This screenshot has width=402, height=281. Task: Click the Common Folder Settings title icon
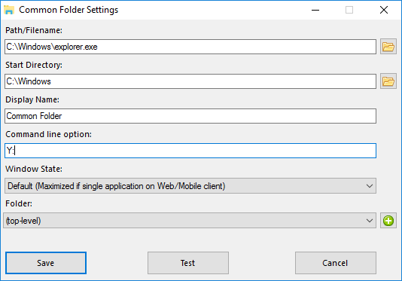coord(9,10)
